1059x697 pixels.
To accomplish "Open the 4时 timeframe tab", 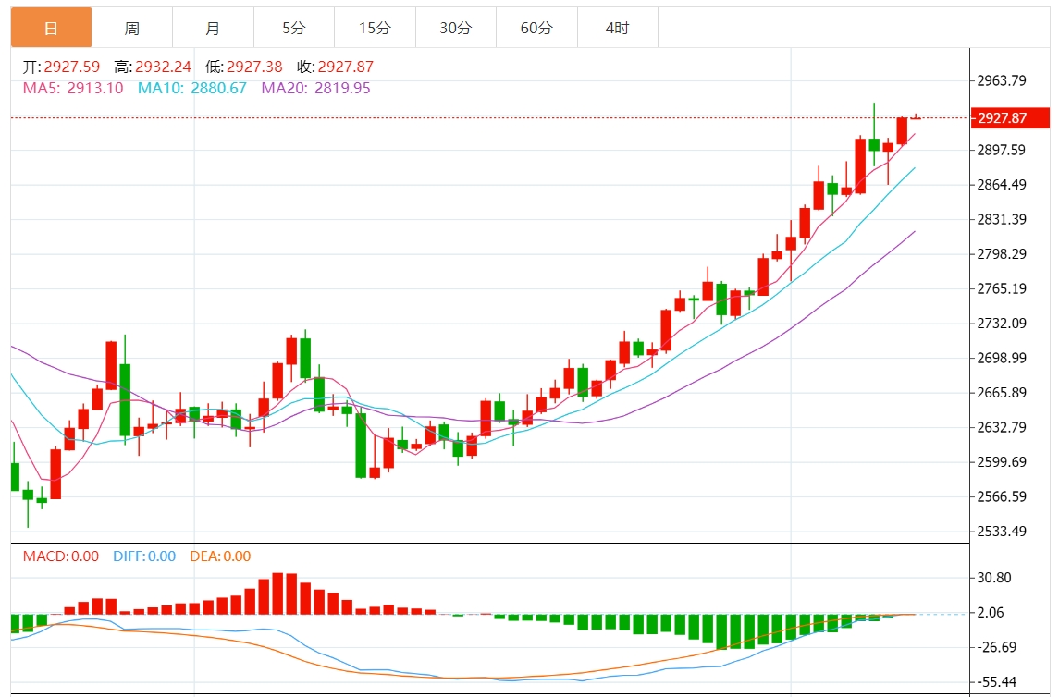I will coord(618,28).
